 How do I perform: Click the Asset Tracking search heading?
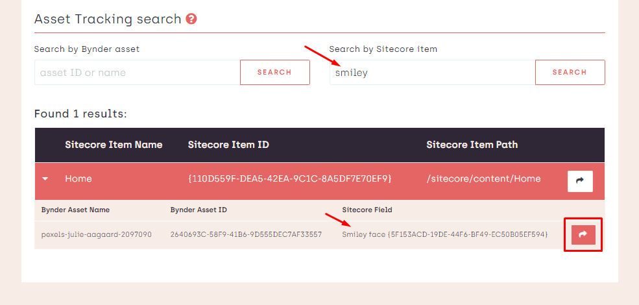[108, 19]
